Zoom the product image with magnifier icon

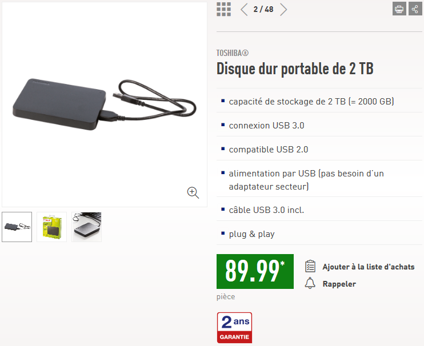(x=193, y=192)
